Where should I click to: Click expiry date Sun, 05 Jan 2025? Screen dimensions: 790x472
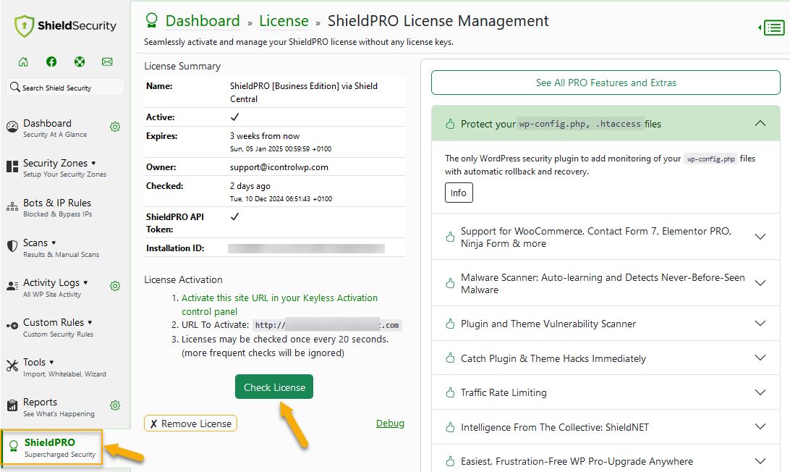coord(281,148)
